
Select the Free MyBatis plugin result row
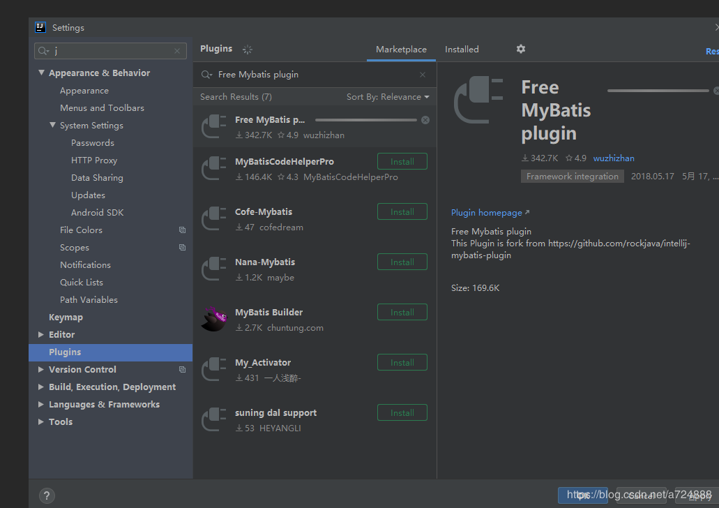pyautogui.click(x=315, y=127)
